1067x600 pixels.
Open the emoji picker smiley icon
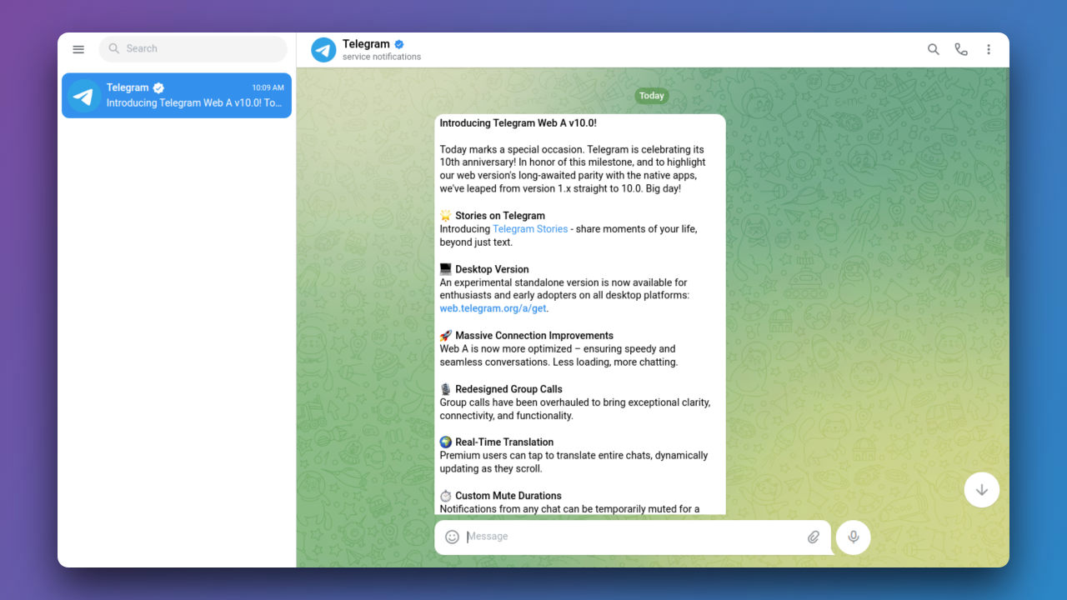452,537
